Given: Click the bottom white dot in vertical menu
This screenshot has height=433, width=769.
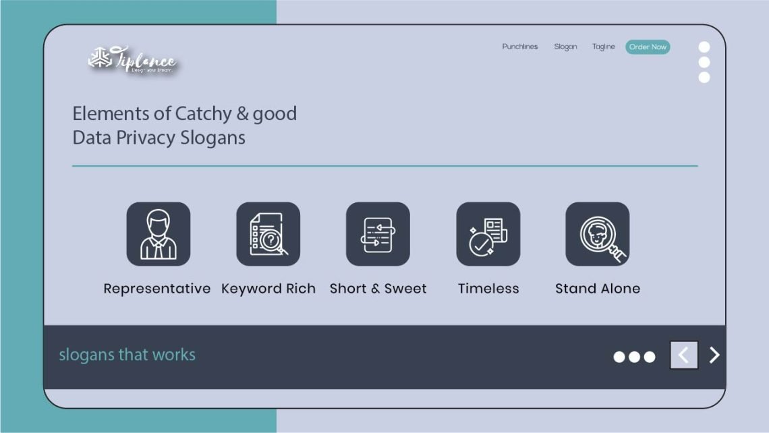Looking at the screenshot, I should [704, 77].
